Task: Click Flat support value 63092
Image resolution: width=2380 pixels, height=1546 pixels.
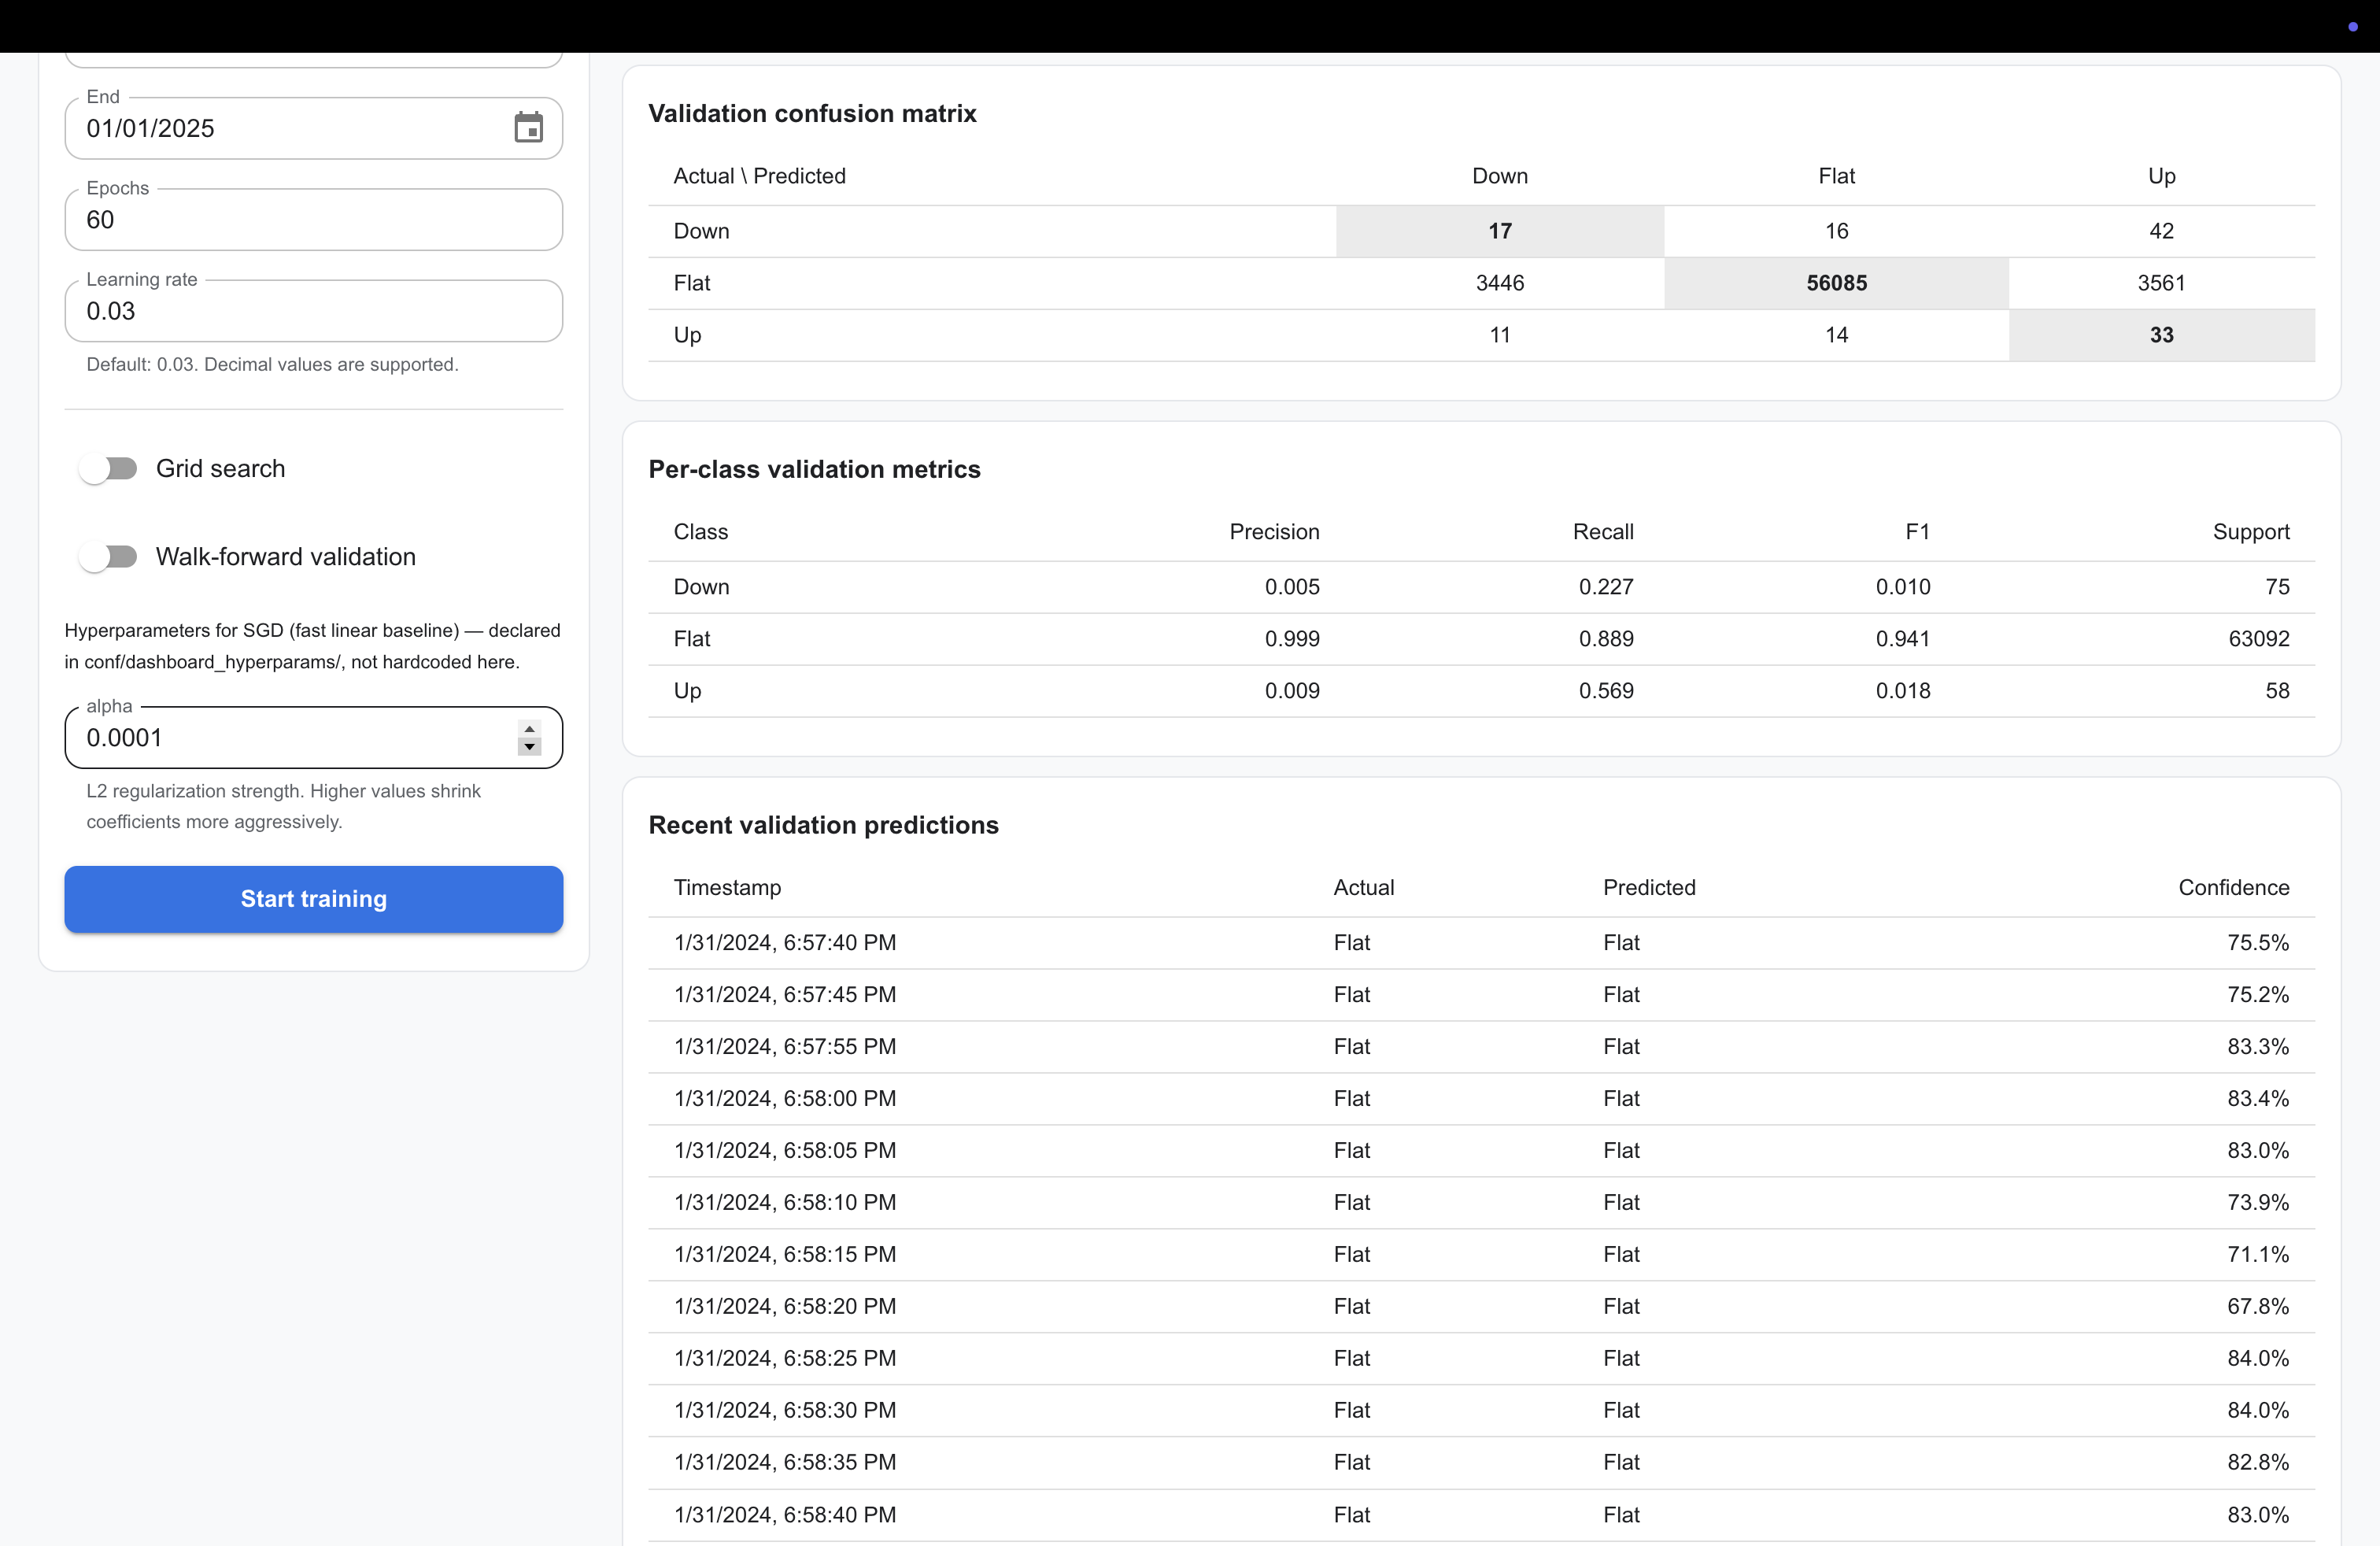Action: pyautogui.click(x=2259, y=639)
